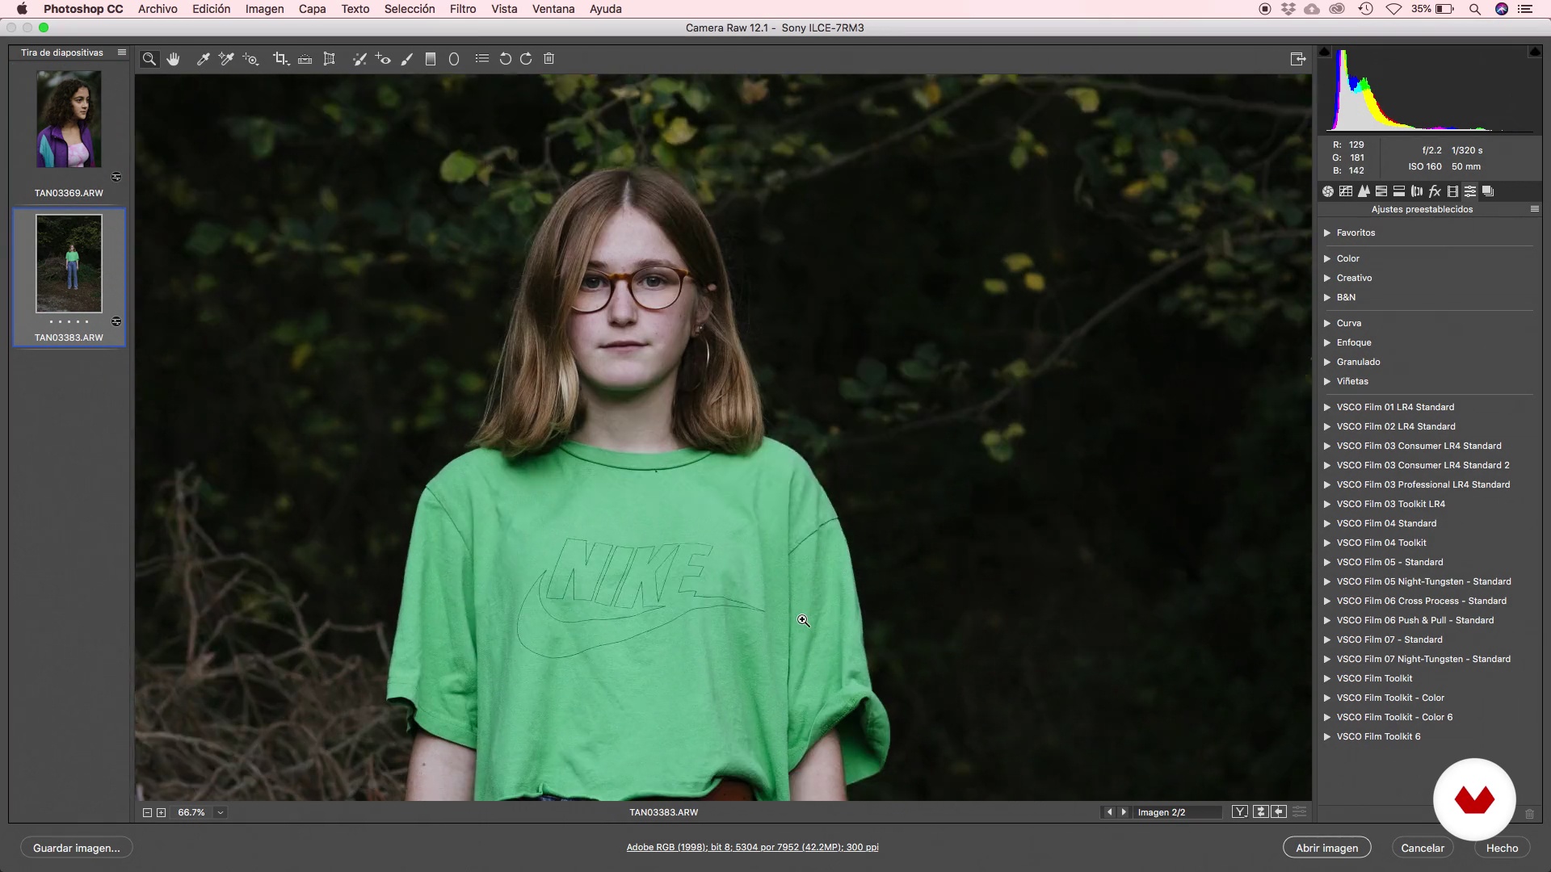Select the Radial Filter tool
Viewport: 1551px width, 872px height.
pyautogui.click(x=454, y=59)
